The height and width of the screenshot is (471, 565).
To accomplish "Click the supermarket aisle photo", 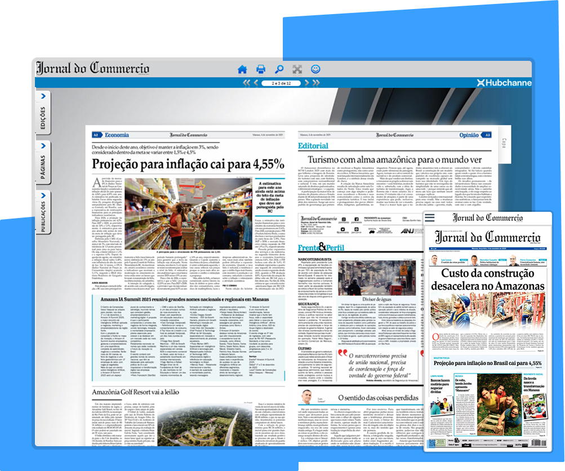I will point(188,214).
